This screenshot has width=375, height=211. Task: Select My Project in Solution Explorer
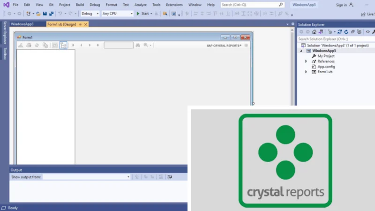tap(326, 56)
